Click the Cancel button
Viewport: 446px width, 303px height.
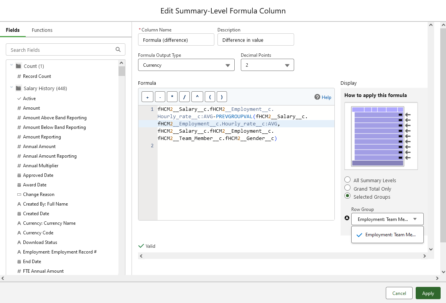point(399,293)
